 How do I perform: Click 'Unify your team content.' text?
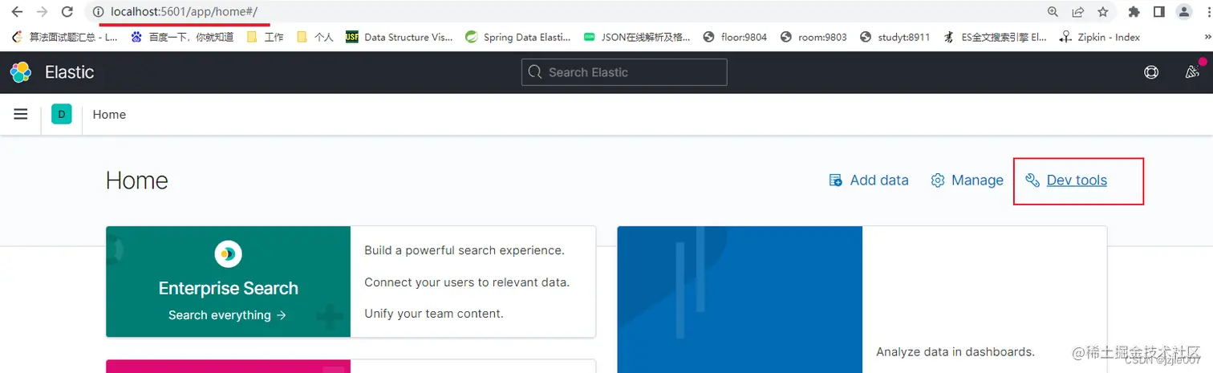434,314
